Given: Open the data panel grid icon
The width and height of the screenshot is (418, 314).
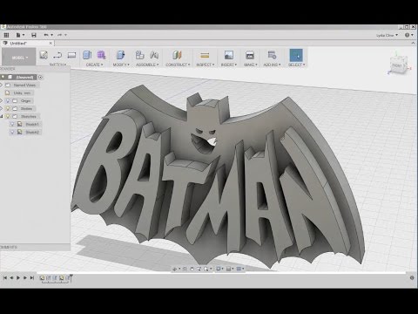Looking at the screenshot, I should (6, 35).
